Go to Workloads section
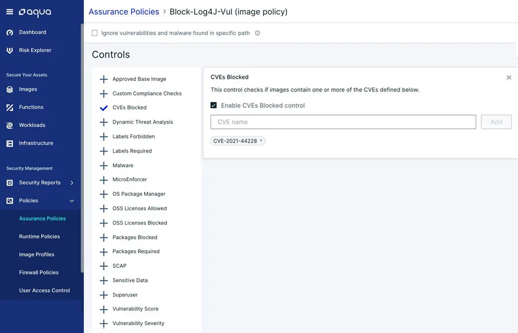The width and height of the screenshot is (518, 333). tap(32, 125)
